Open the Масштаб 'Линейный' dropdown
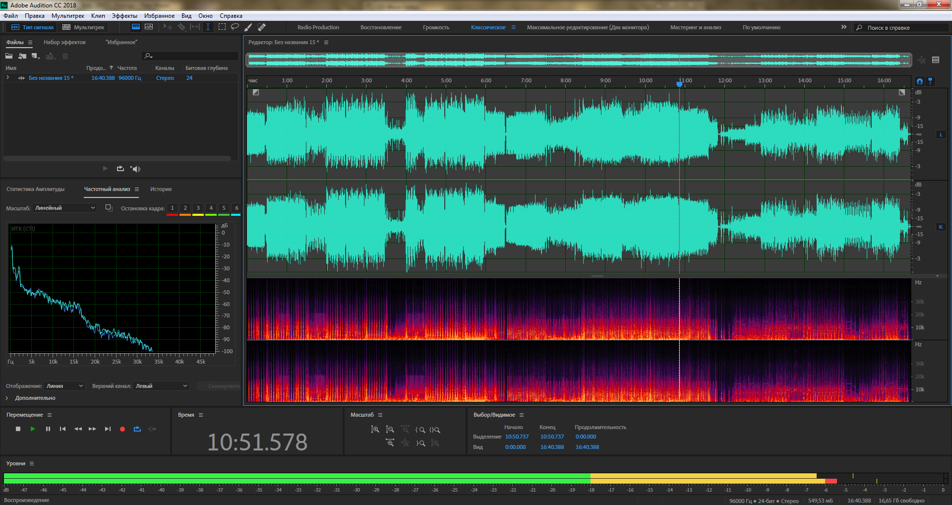Viewport: 952px width, 505px height. point(64,208)
